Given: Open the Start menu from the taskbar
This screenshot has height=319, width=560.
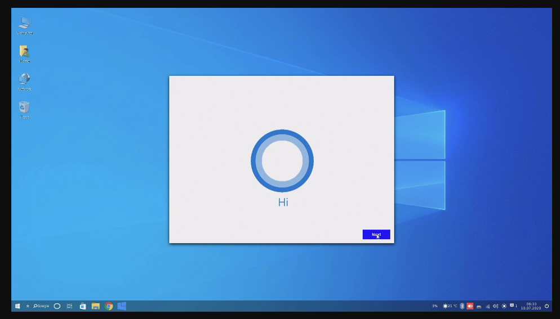Looking at the screenshot, I should [x=17, y=306].
